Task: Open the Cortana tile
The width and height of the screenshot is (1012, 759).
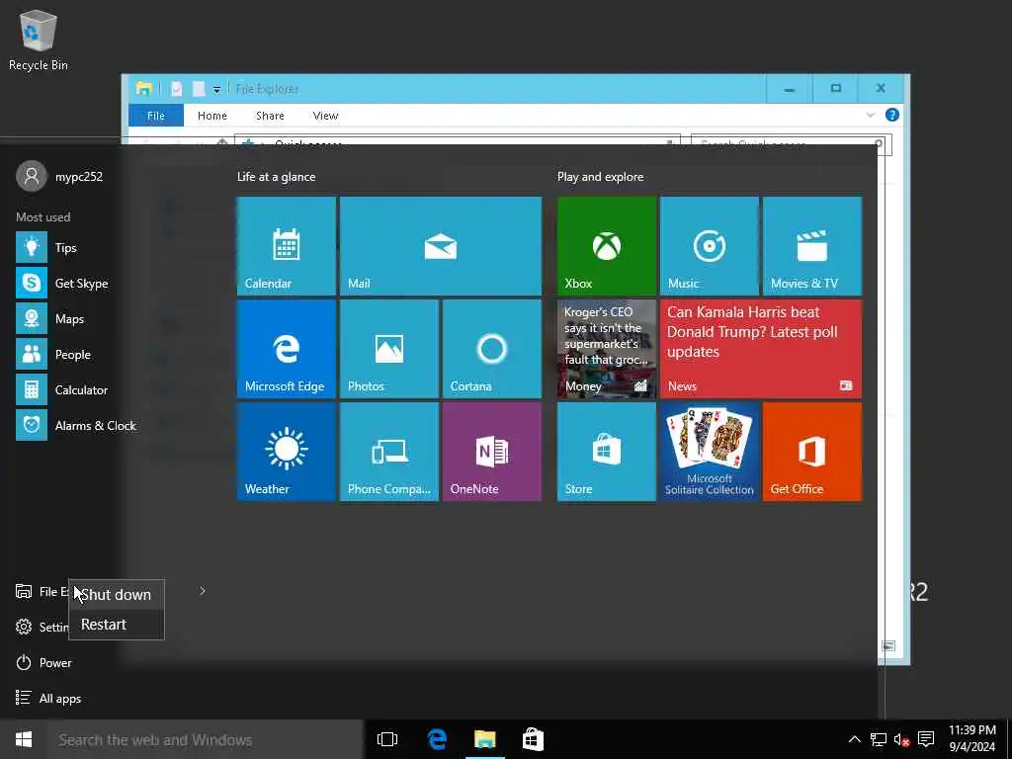Action: pyautogui.click(x=492, y=349)
